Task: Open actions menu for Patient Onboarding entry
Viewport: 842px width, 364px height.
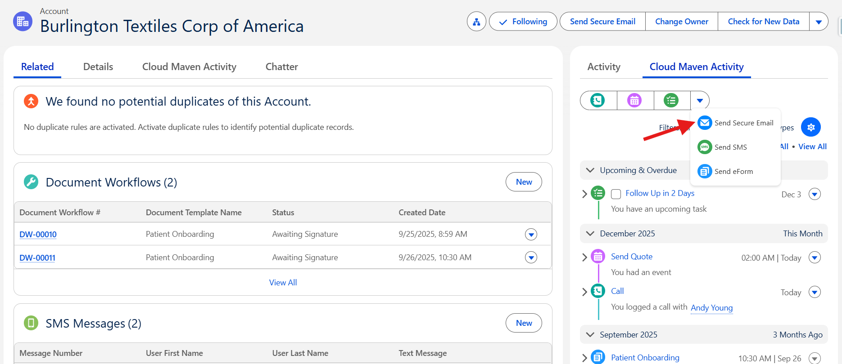Action: pos(815,358)
